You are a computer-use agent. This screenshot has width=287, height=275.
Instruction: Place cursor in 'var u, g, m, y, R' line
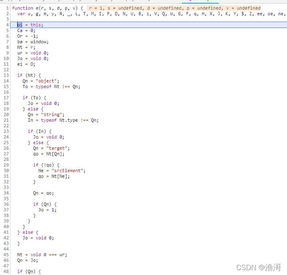[x=151, y=14]
